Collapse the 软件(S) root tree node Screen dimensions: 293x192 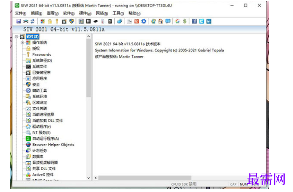click(16, 37)
